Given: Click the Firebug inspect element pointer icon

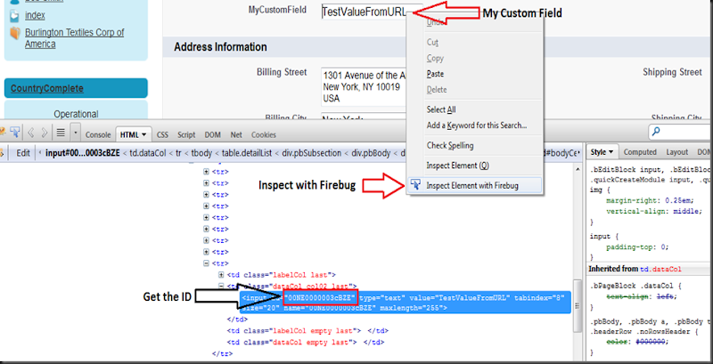Looking at the screenshot, I should (x=15, y=133).
